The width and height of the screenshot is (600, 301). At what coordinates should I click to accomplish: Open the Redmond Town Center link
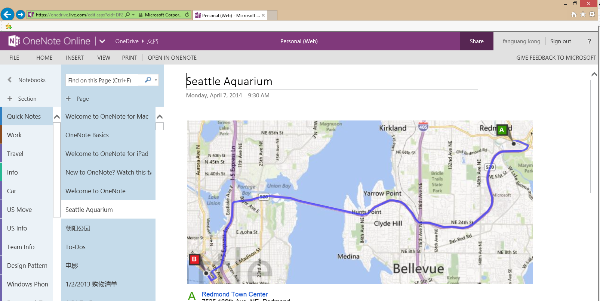[x=235, y=294]
